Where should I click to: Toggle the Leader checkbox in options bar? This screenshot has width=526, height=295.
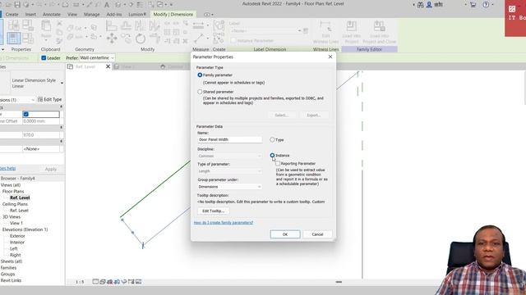pos(44,58)
